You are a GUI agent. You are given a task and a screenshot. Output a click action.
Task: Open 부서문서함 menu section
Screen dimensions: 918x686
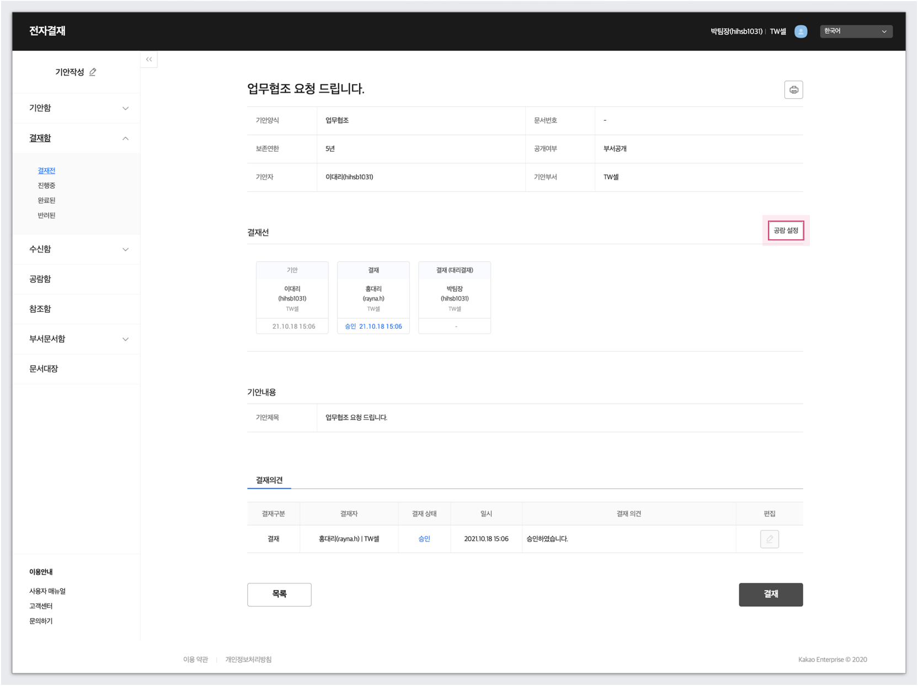[x=76, y=339]
